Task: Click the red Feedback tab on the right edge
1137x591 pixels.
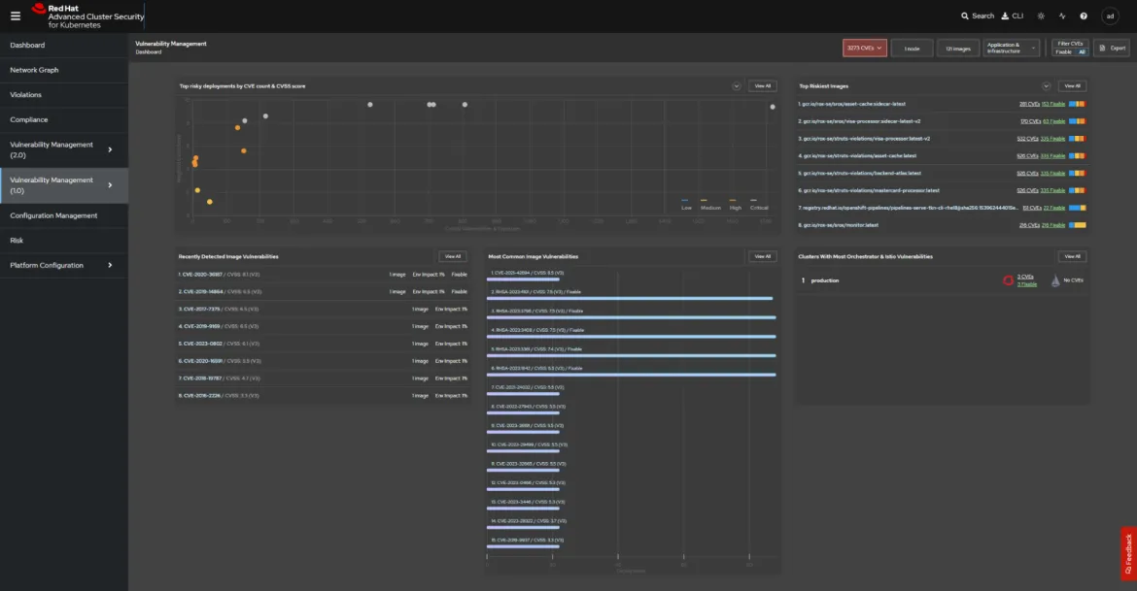Action: [1129, 553]
